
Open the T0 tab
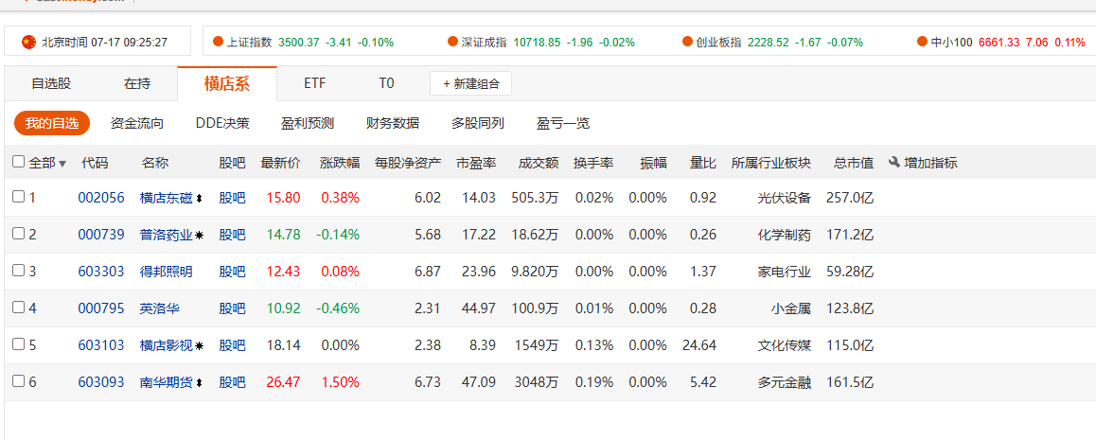[x=386, y=84]
